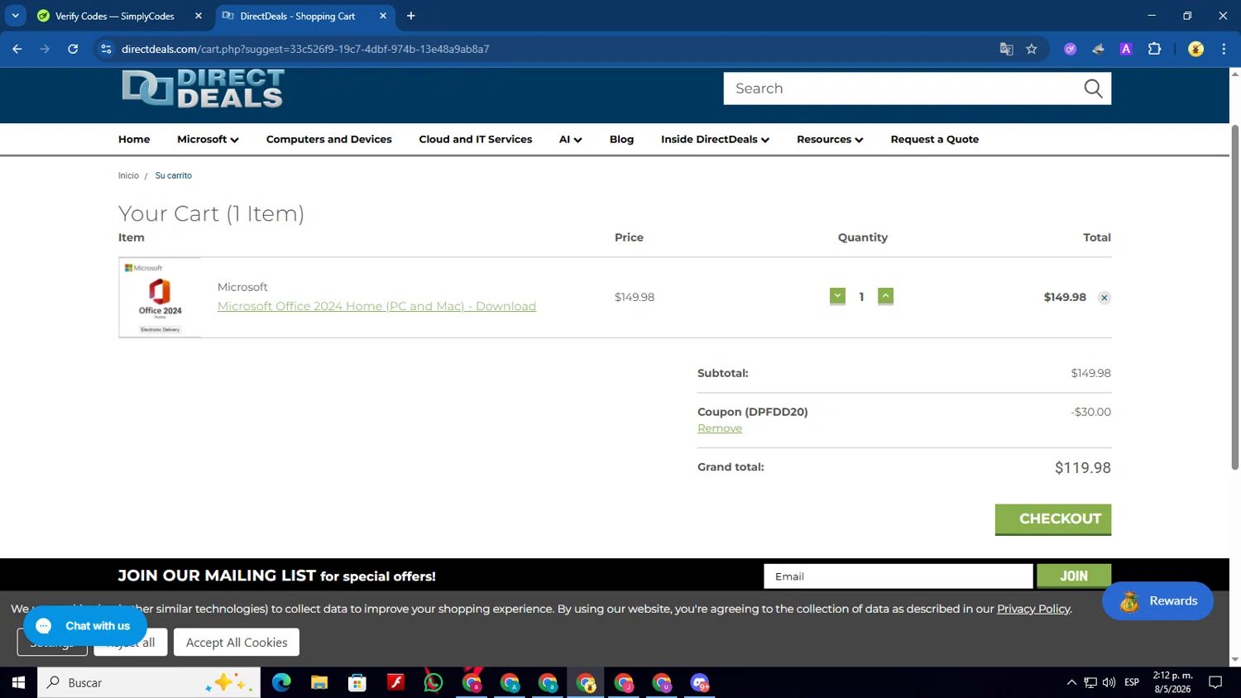Open the network icon in tray
This screenshot has height=698, width=1241.
coord(1090,682)
